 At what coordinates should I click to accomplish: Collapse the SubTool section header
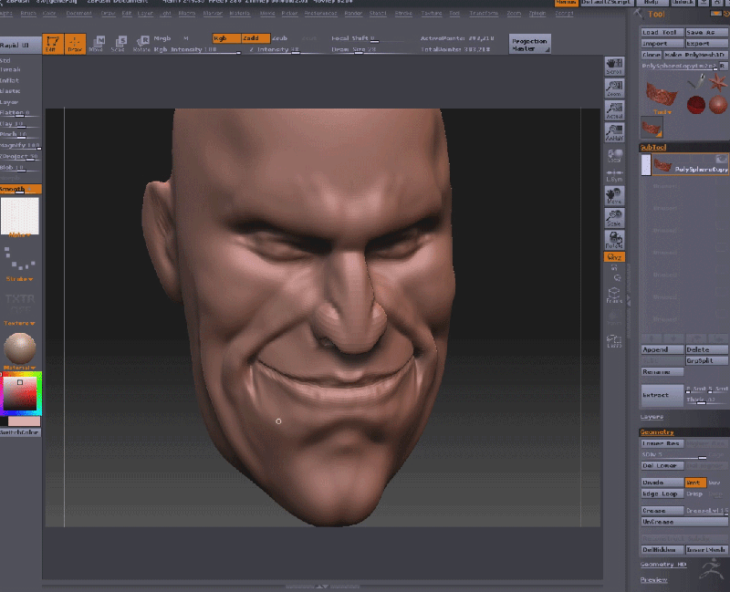point(653,148)
